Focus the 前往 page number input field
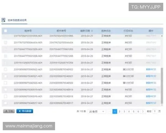The height and width of the screenshot is (133, 166). click(x=155, y=111)
